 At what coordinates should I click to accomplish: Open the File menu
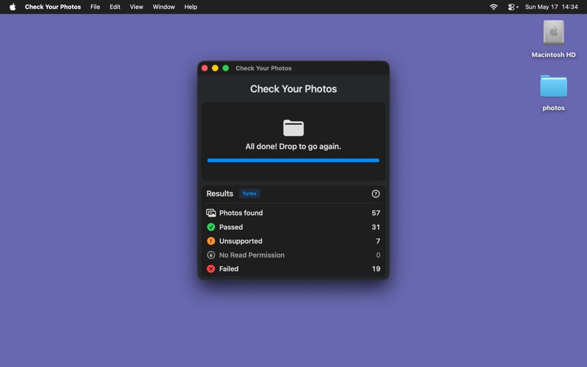95,7
